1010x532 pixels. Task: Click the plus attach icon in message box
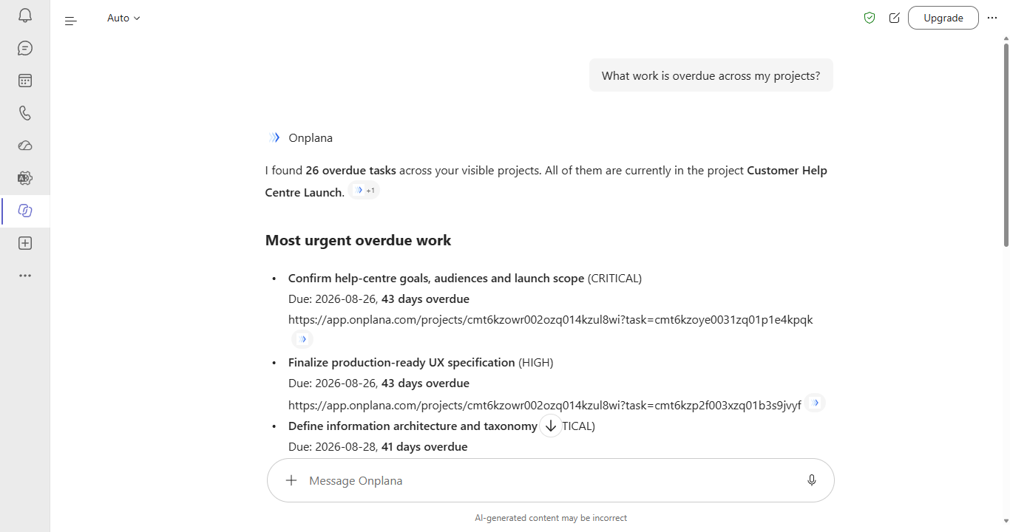coord(291,480)
